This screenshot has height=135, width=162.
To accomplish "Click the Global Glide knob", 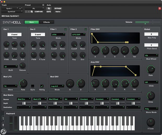I will click(x=151, y=96).
